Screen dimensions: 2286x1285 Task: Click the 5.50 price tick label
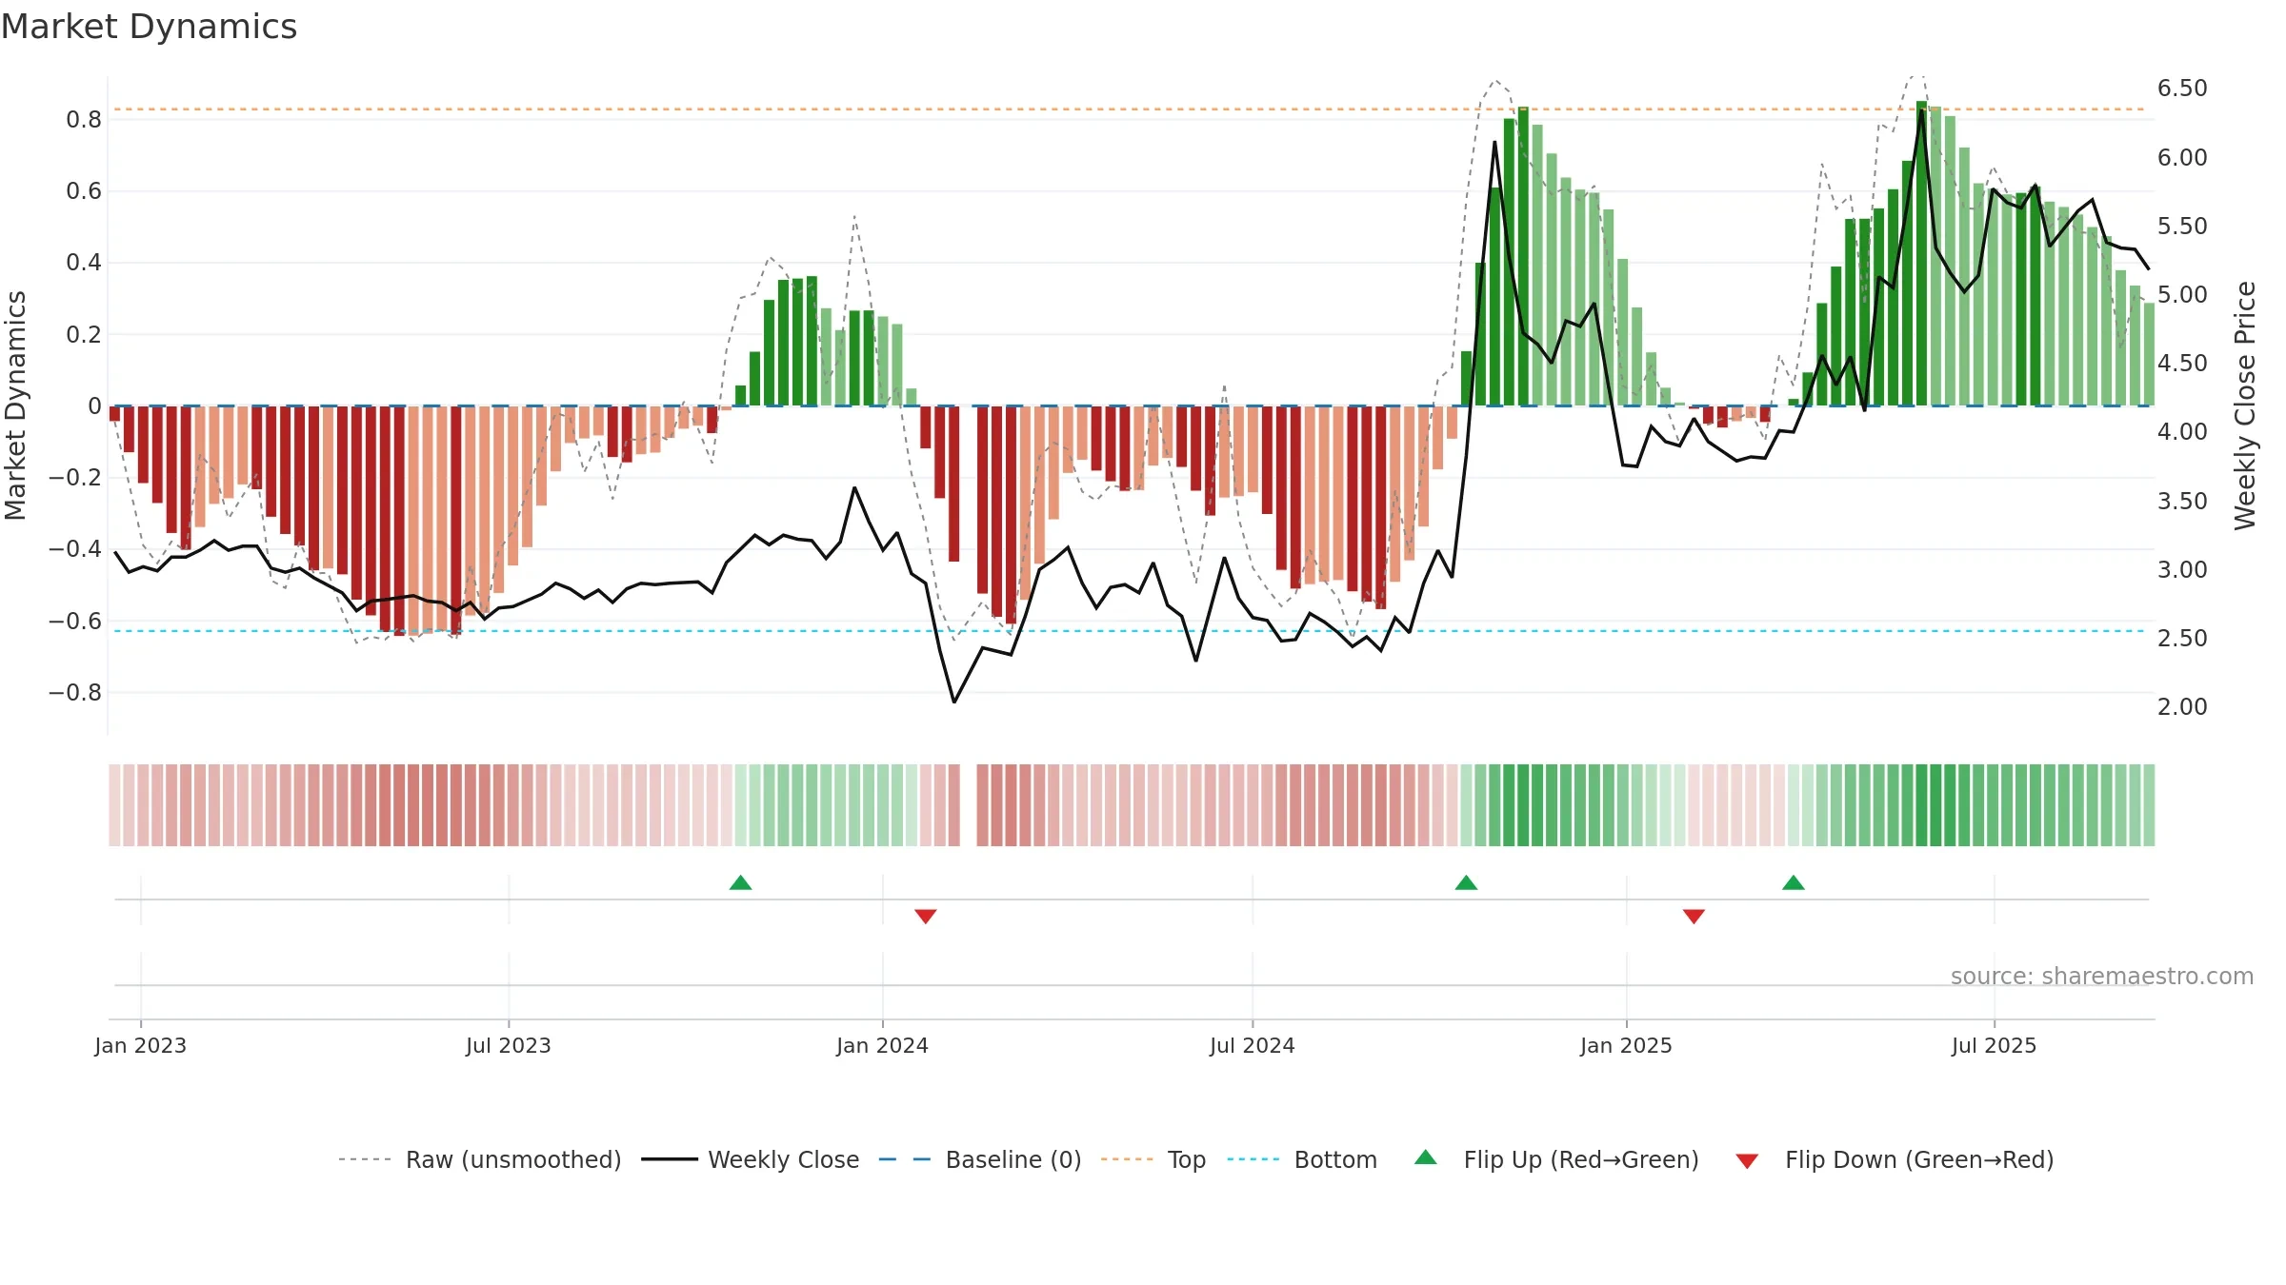click(2182, 226)
